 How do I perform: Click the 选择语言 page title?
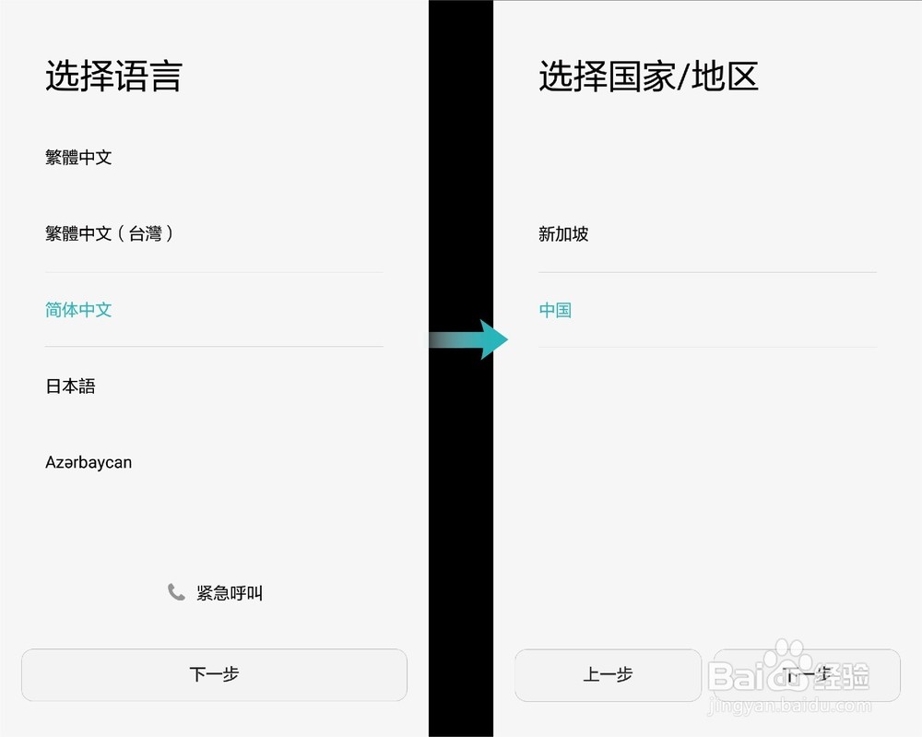click(x=113, y=77)
